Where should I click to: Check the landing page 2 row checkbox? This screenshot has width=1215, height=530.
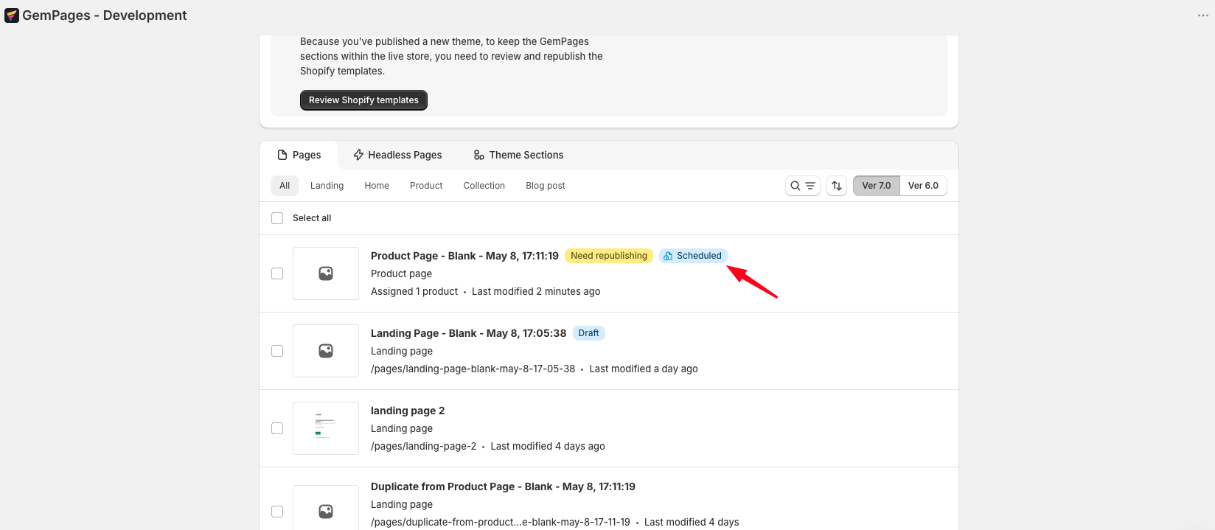[277, 428]
